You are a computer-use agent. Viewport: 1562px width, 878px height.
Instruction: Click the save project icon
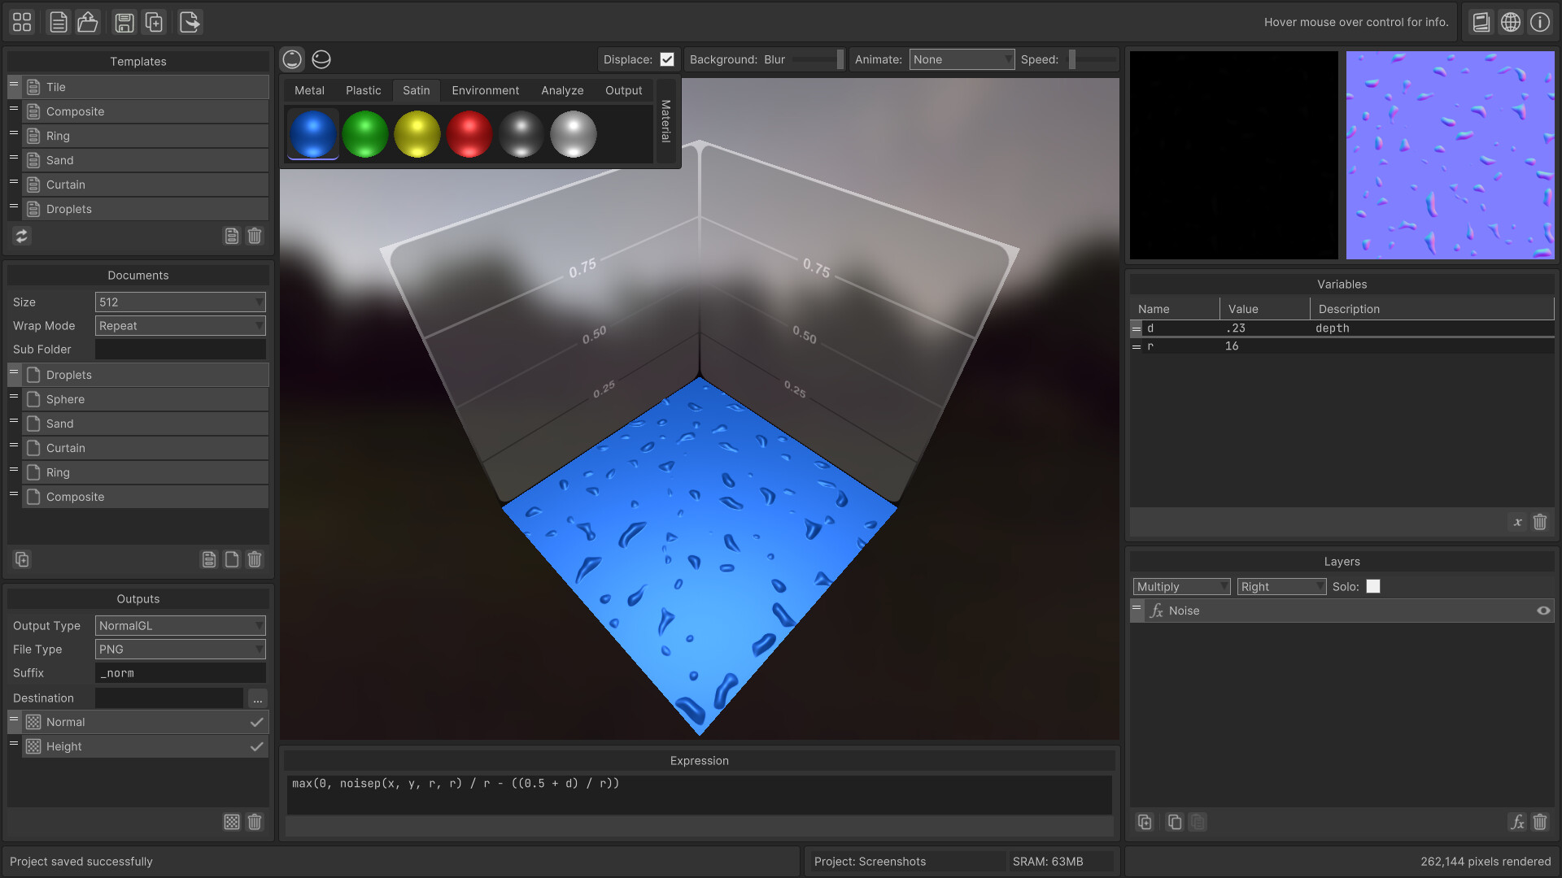pyautogui.click(x=124, y=22)
